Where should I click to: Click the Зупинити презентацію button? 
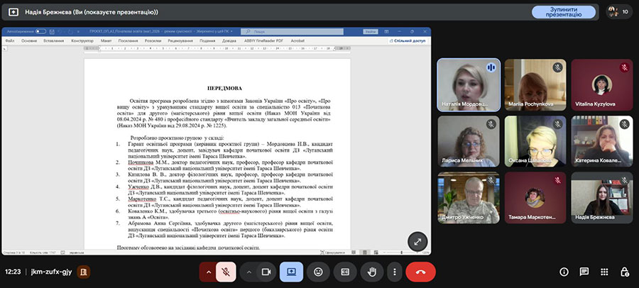(x=562, y=12)
